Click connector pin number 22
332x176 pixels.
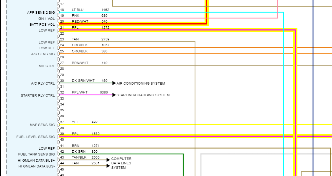pyautogui.click(x=62, y=34)
